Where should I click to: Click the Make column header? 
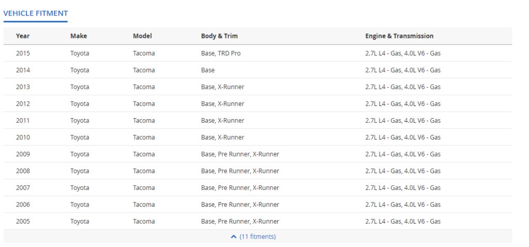pyautogui.click(x=79, y=36)
